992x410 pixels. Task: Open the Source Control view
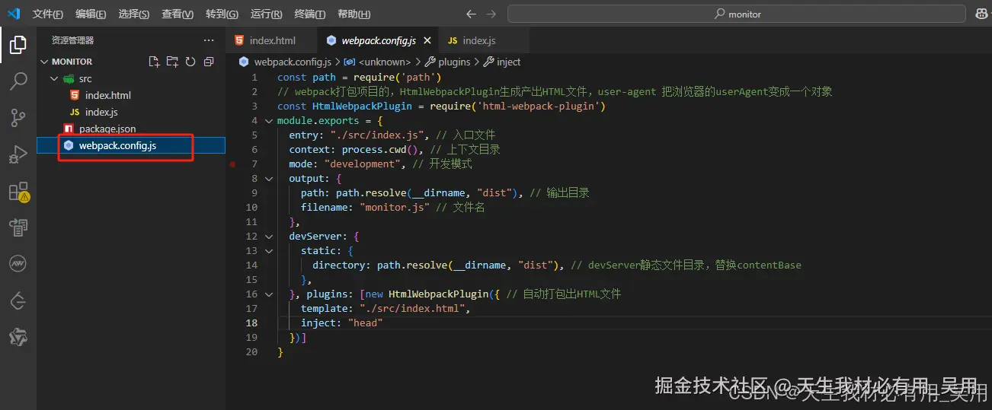point(18,117)
